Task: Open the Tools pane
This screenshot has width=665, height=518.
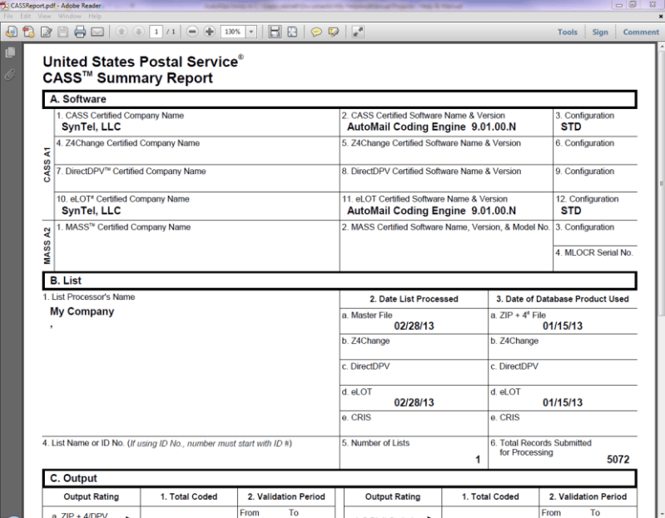Action: pos(567,32)
